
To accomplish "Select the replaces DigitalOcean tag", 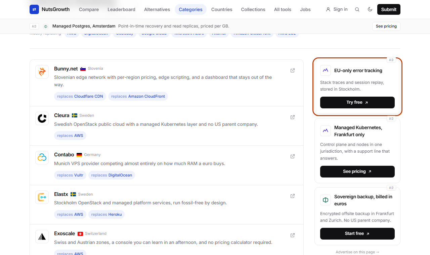I will pos(112,175).
